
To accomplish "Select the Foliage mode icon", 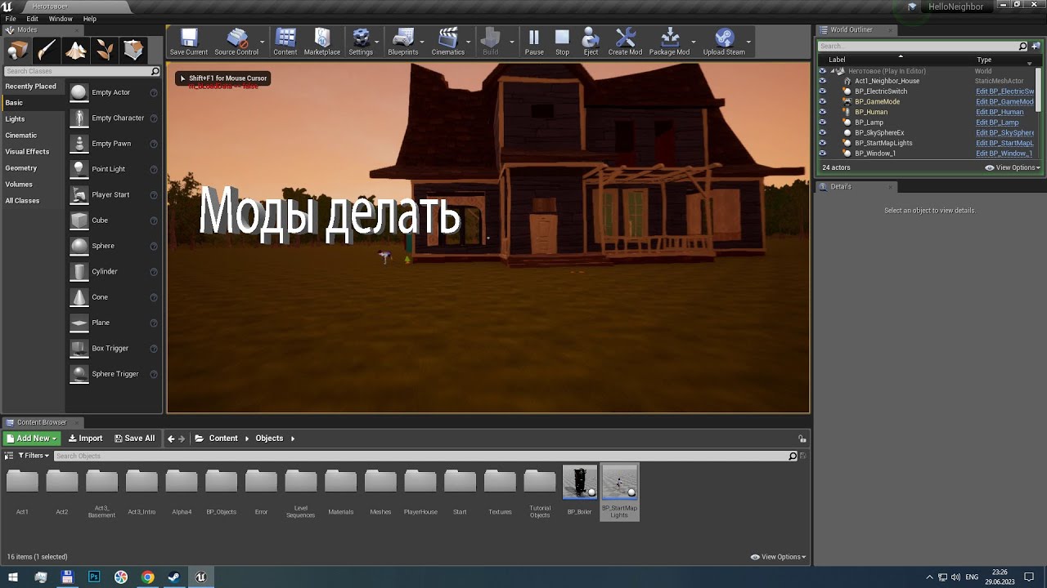I will coord(105,51).
